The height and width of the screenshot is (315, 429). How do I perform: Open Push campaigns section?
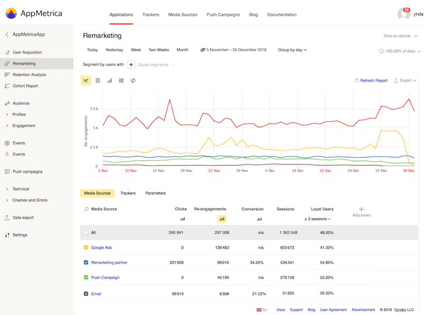pos(27,172)
